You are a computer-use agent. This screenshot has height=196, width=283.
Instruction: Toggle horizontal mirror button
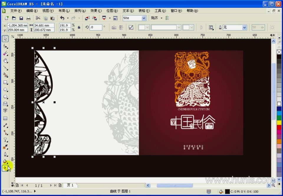[114, 27]
